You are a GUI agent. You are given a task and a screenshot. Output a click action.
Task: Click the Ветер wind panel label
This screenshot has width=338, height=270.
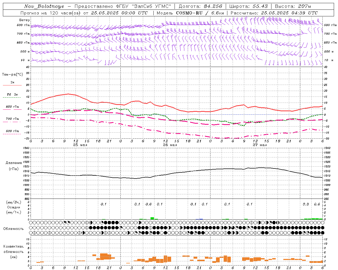25,20
